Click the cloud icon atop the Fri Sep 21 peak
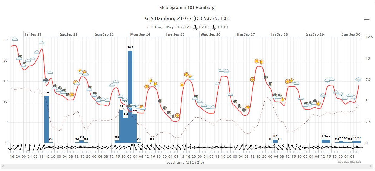 tap(41, 43)
